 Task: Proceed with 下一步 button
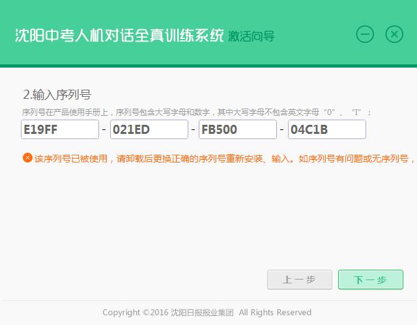point(371,279)
